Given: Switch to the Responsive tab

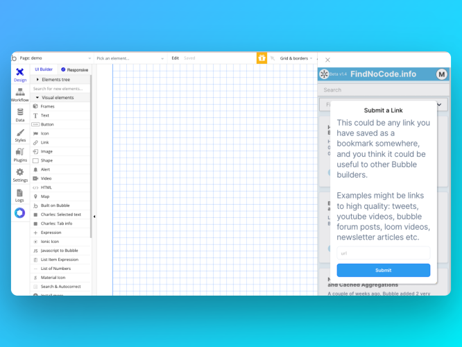Looking at the screenshot, I should pos(74,70).
